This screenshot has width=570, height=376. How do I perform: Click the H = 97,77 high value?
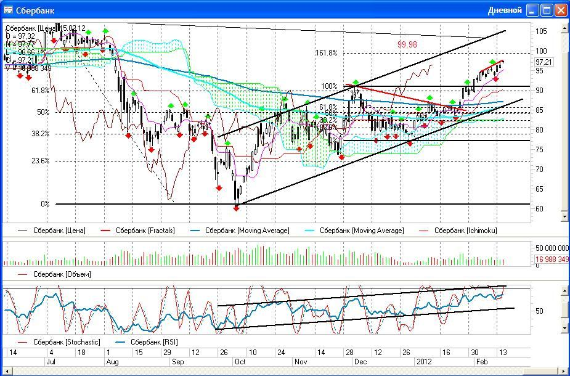[x=20, y=44]
